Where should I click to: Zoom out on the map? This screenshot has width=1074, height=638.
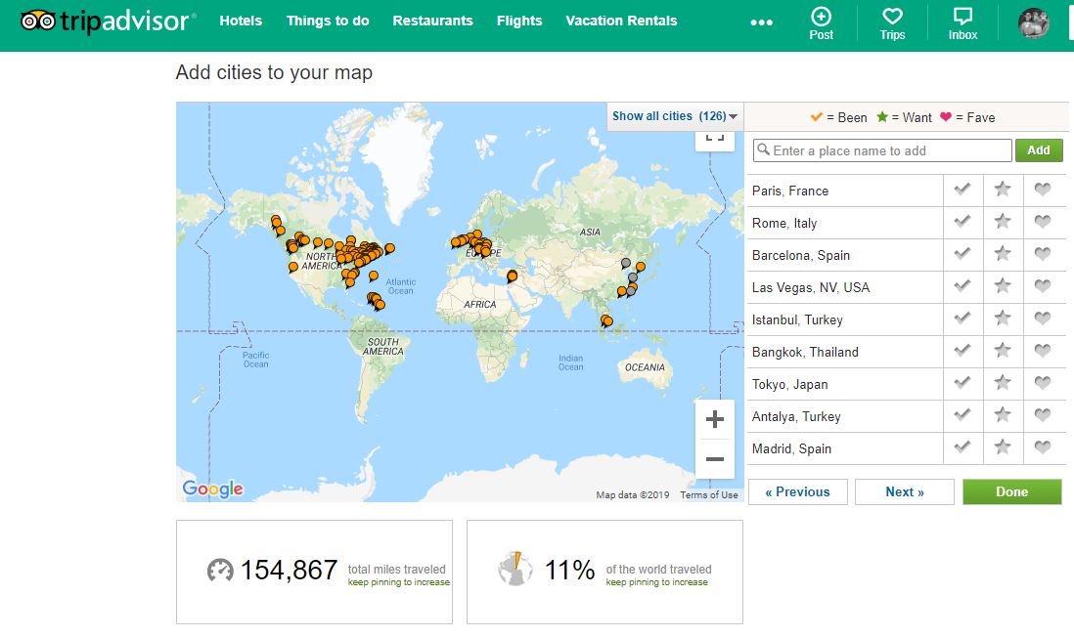[715, 459]
